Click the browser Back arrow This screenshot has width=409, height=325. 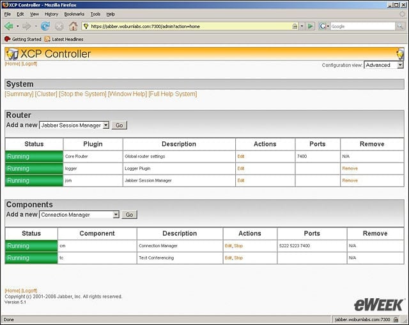[x=9, y=26]
